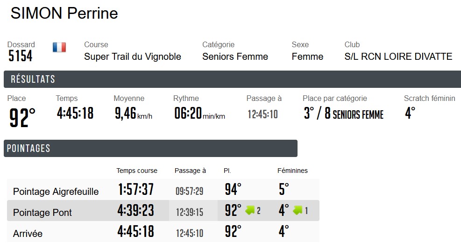Image resolution: width=461 pixels, height=243 pixels.
Task: Select the Pointage Pont row
Action: pos(43,212)
